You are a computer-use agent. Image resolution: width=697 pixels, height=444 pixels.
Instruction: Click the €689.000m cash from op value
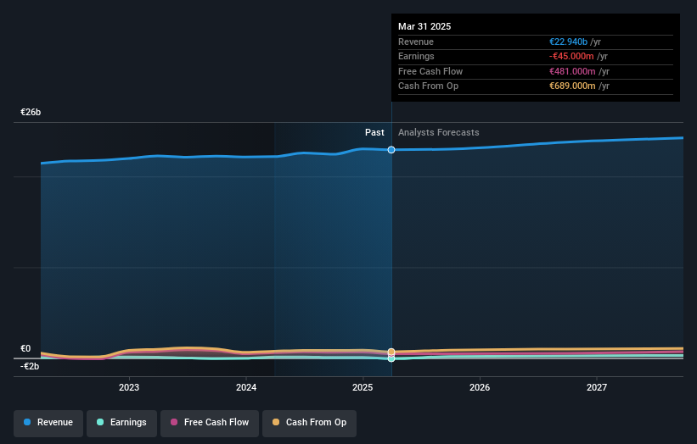pos(572,86)
